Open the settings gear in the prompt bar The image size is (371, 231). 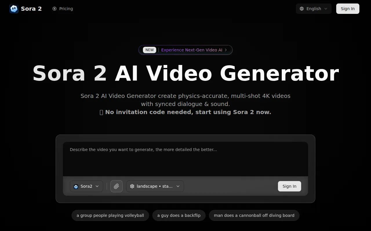coord(132,186)
